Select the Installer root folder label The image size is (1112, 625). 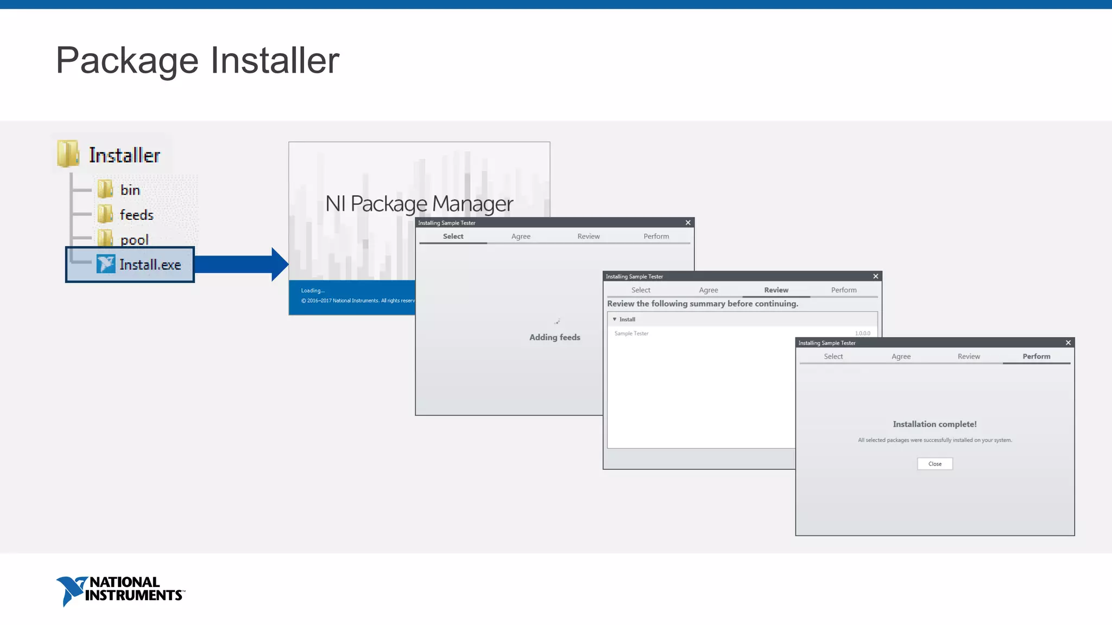[x=124, y=155]
